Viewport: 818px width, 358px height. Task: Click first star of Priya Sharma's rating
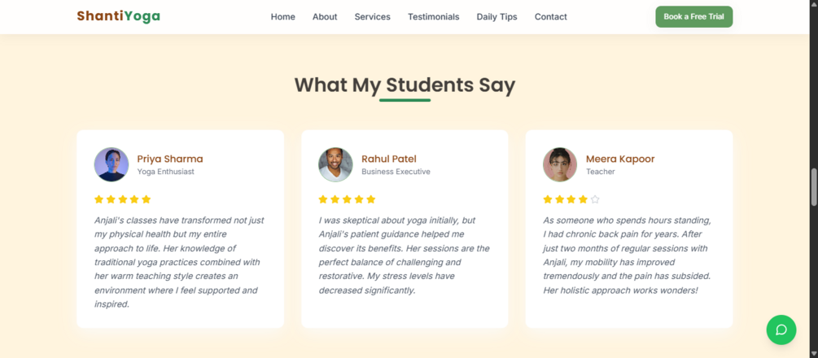(x=99, y=199)
